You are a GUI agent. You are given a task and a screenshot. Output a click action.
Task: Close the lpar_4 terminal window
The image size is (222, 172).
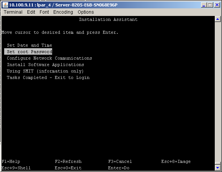coord(217,5)
